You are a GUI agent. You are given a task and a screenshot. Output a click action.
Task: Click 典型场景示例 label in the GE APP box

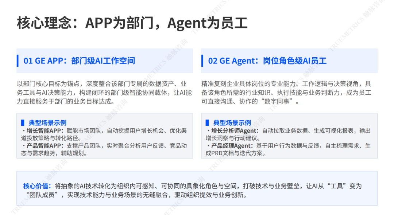coord(47,123)
